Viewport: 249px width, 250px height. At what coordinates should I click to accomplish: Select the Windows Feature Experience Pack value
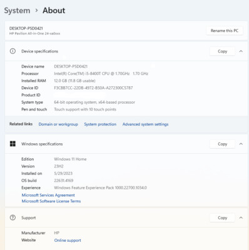[100, 187]
